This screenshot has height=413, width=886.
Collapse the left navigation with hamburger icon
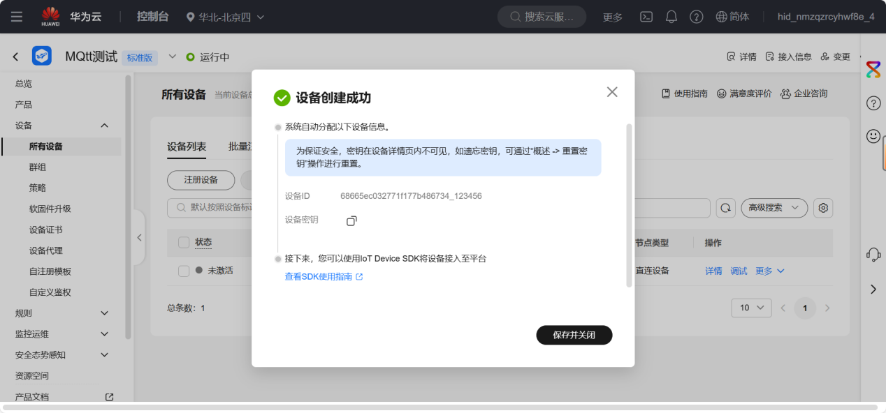[x=16, y=16]
